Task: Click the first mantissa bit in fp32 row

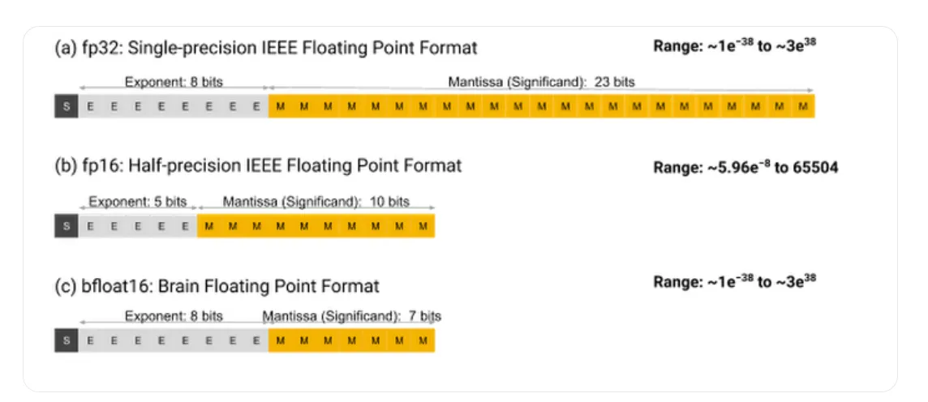Action: click(281, 107)
